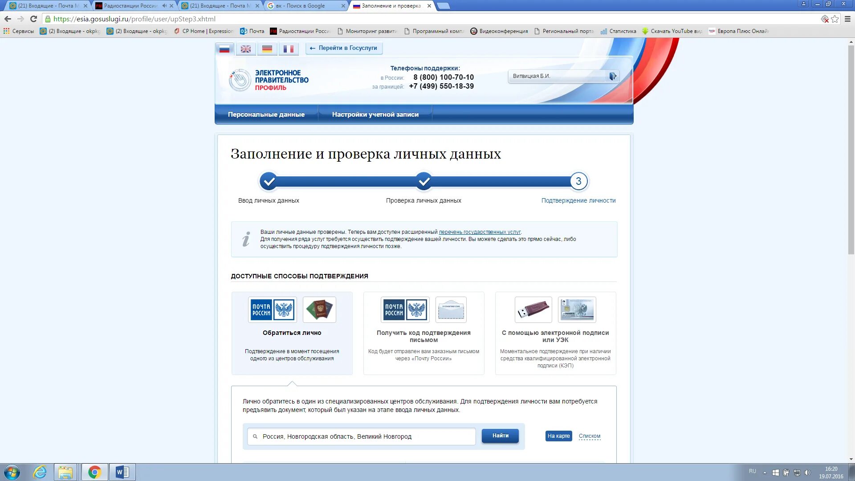Image resolution: width=855 pixels, height=481 pixels.
Task: Click the completed step two checkmark
Action: click(x=424, y=181)
